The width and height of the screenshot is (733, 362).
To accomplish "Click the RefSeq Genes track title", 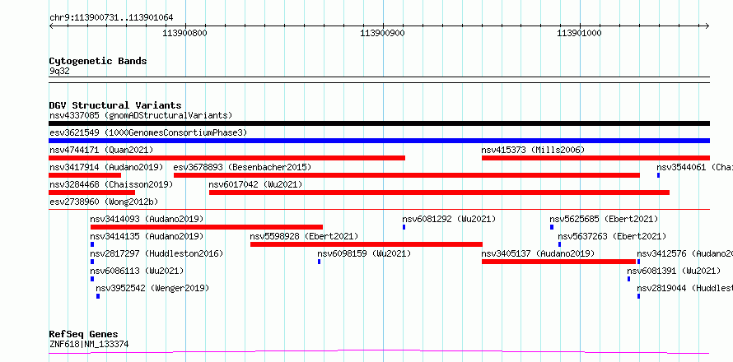I will coord(83,334).
